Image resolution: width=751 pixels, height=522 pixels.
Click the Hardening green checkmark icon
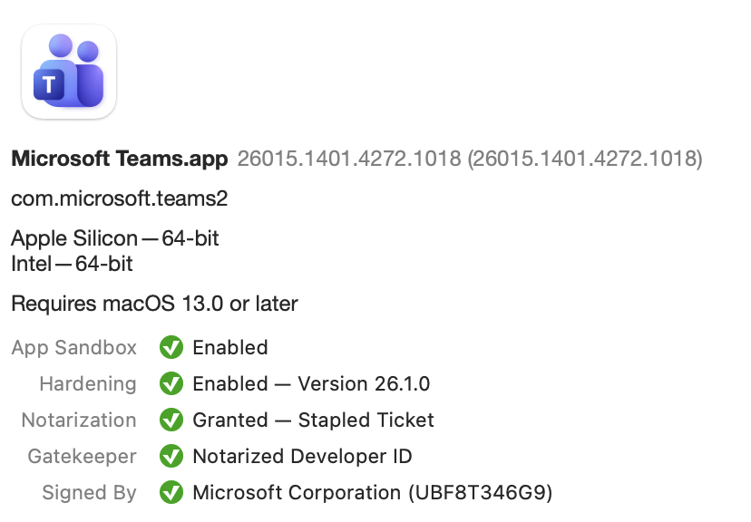pos(171,384)
